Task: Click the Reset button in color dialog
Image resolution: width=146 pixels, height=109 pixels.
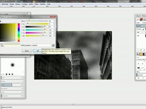Action: pos(27,51)
